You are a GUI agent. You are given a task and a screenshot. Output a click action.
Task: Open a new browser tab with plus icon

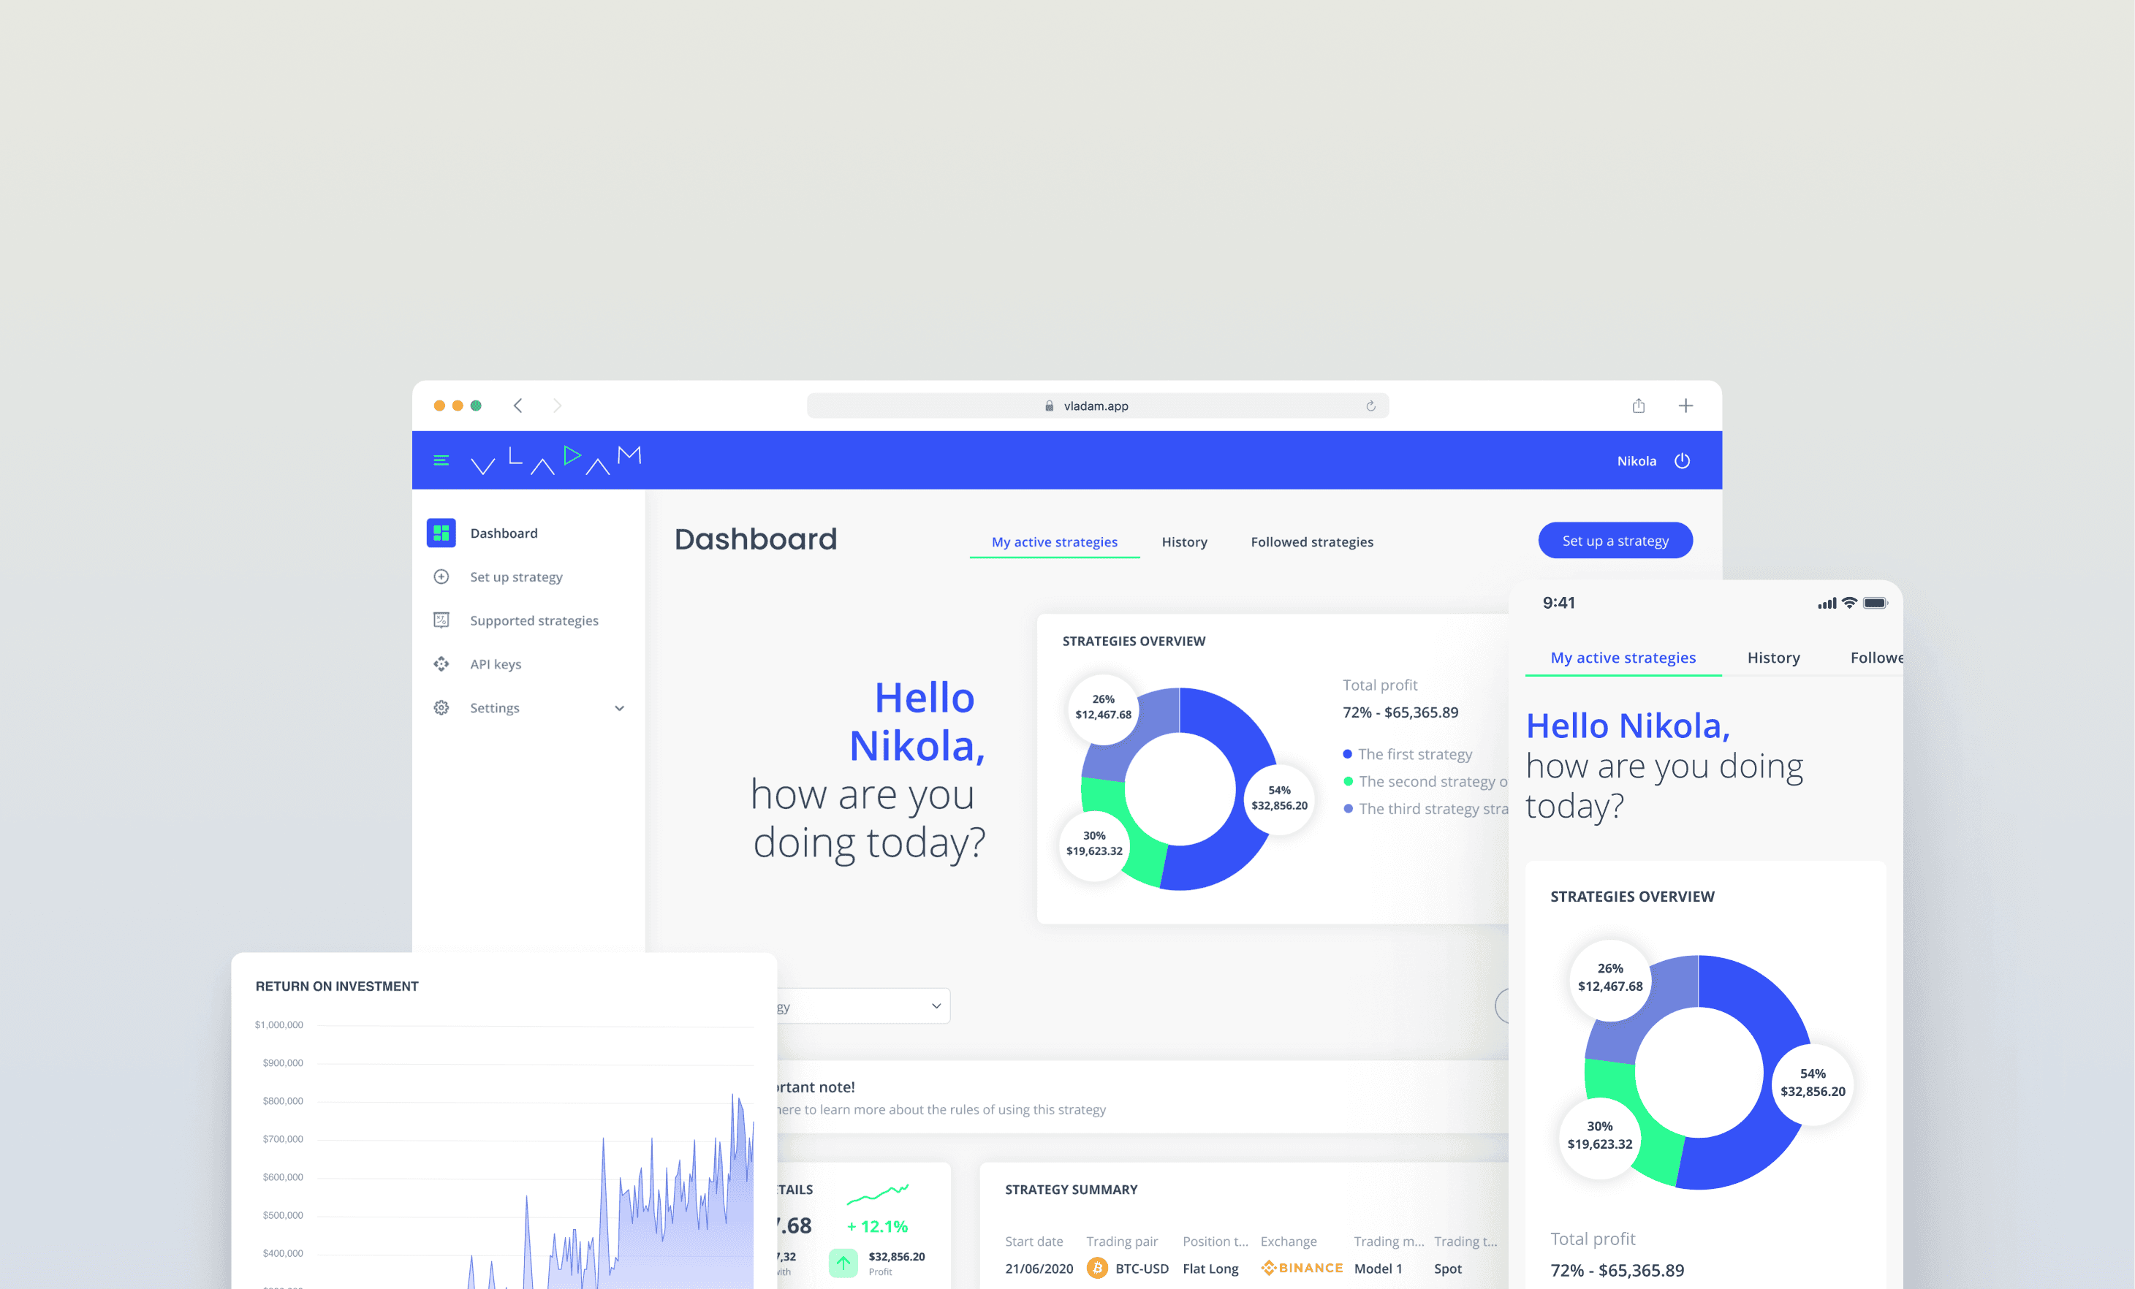(x=1685, y=406)
